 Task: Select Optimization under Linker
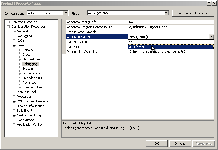coord(31,73)
